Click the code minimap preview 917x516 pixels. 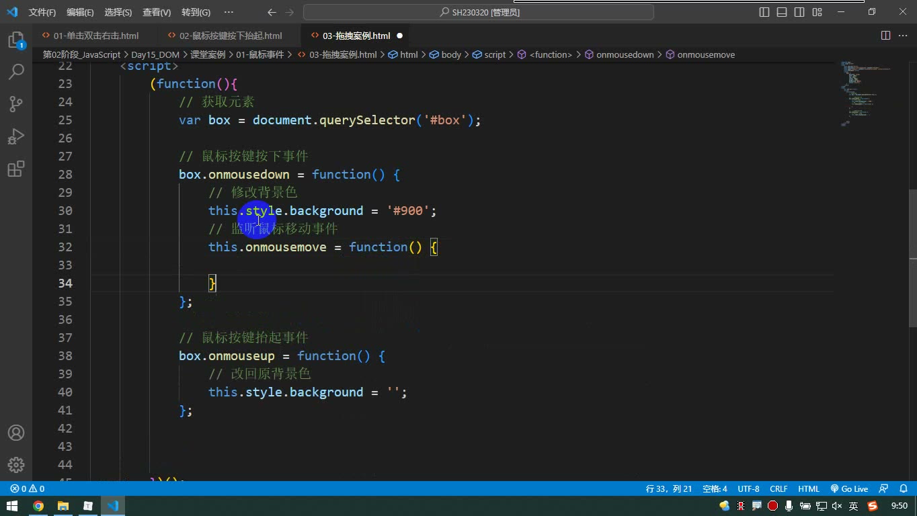tap(866, 94)
